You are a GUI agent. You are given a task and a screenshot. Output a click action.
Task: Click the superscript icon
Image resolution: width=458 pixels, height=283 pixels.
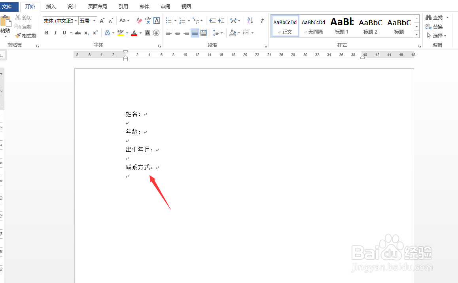click(95, 33)
